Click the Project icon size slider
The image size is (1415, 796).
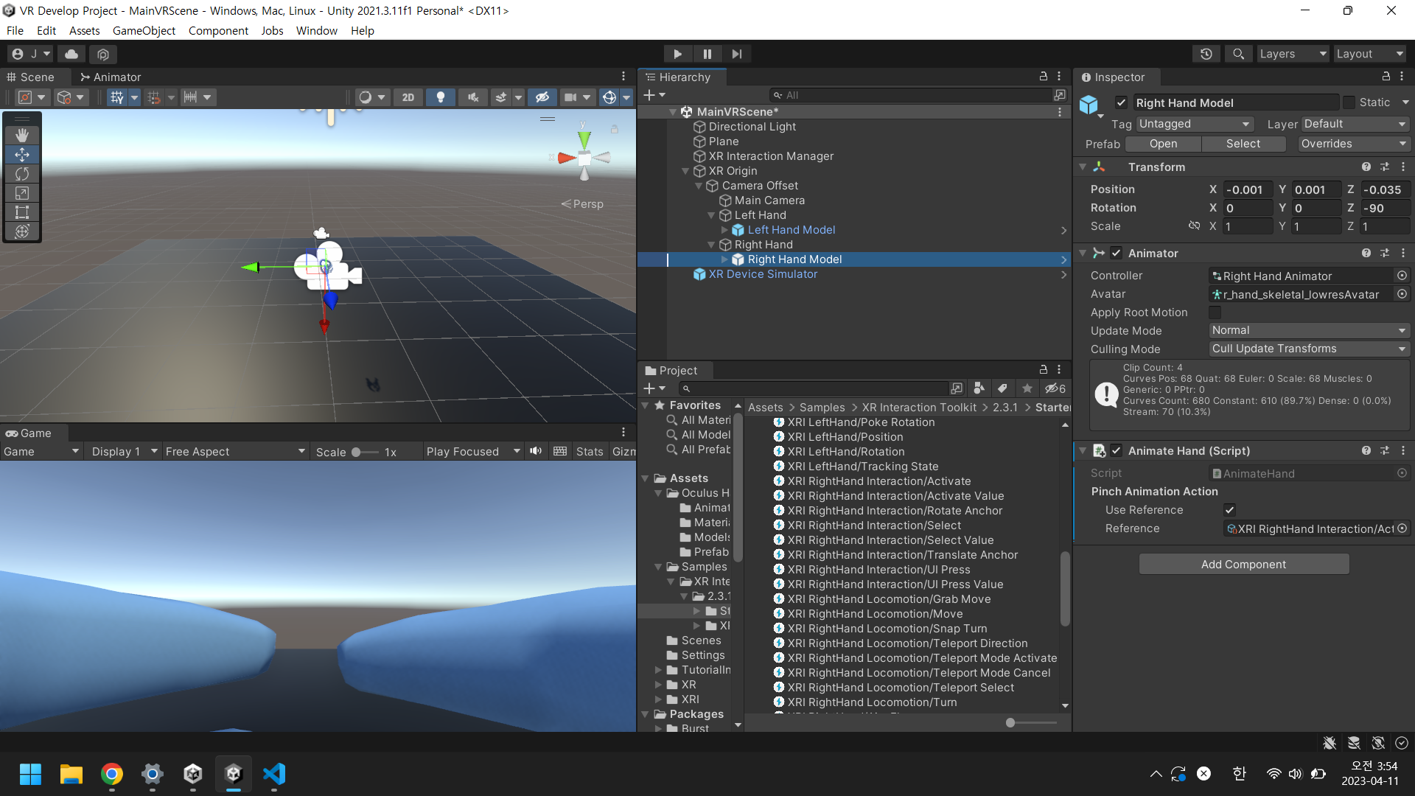pos(1032,722)
